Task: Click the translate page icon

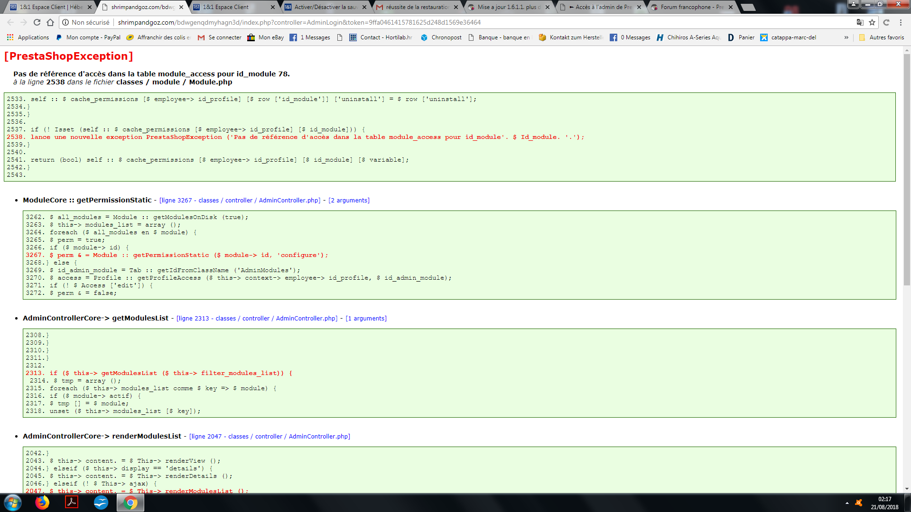Action: point(860,22)
